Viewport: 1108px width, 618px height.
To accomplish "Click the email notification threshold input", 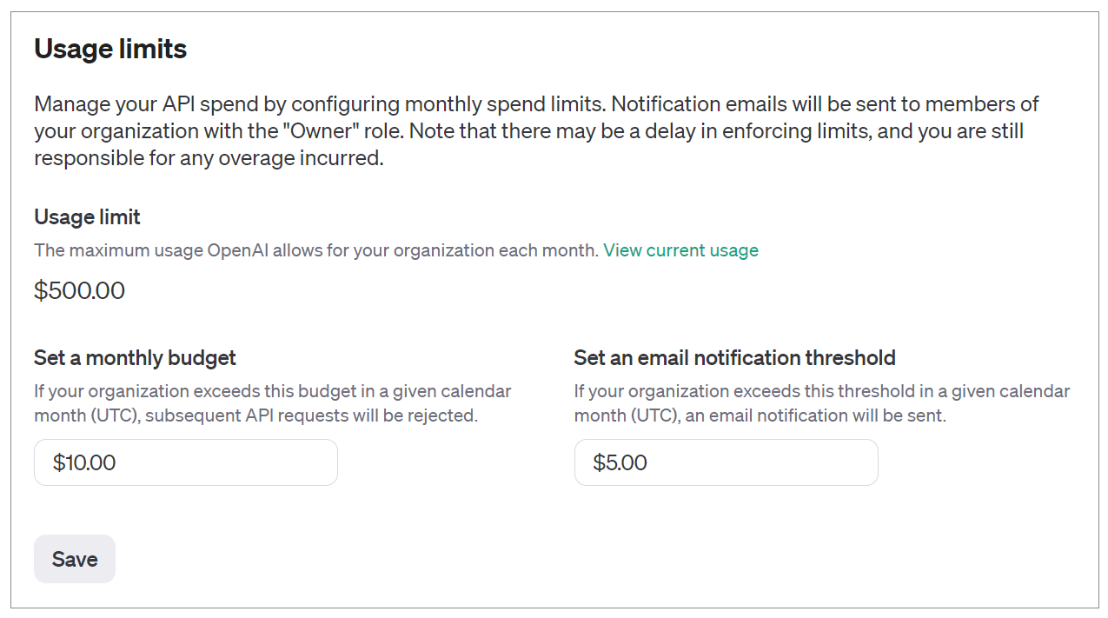I will coord(726,462).
